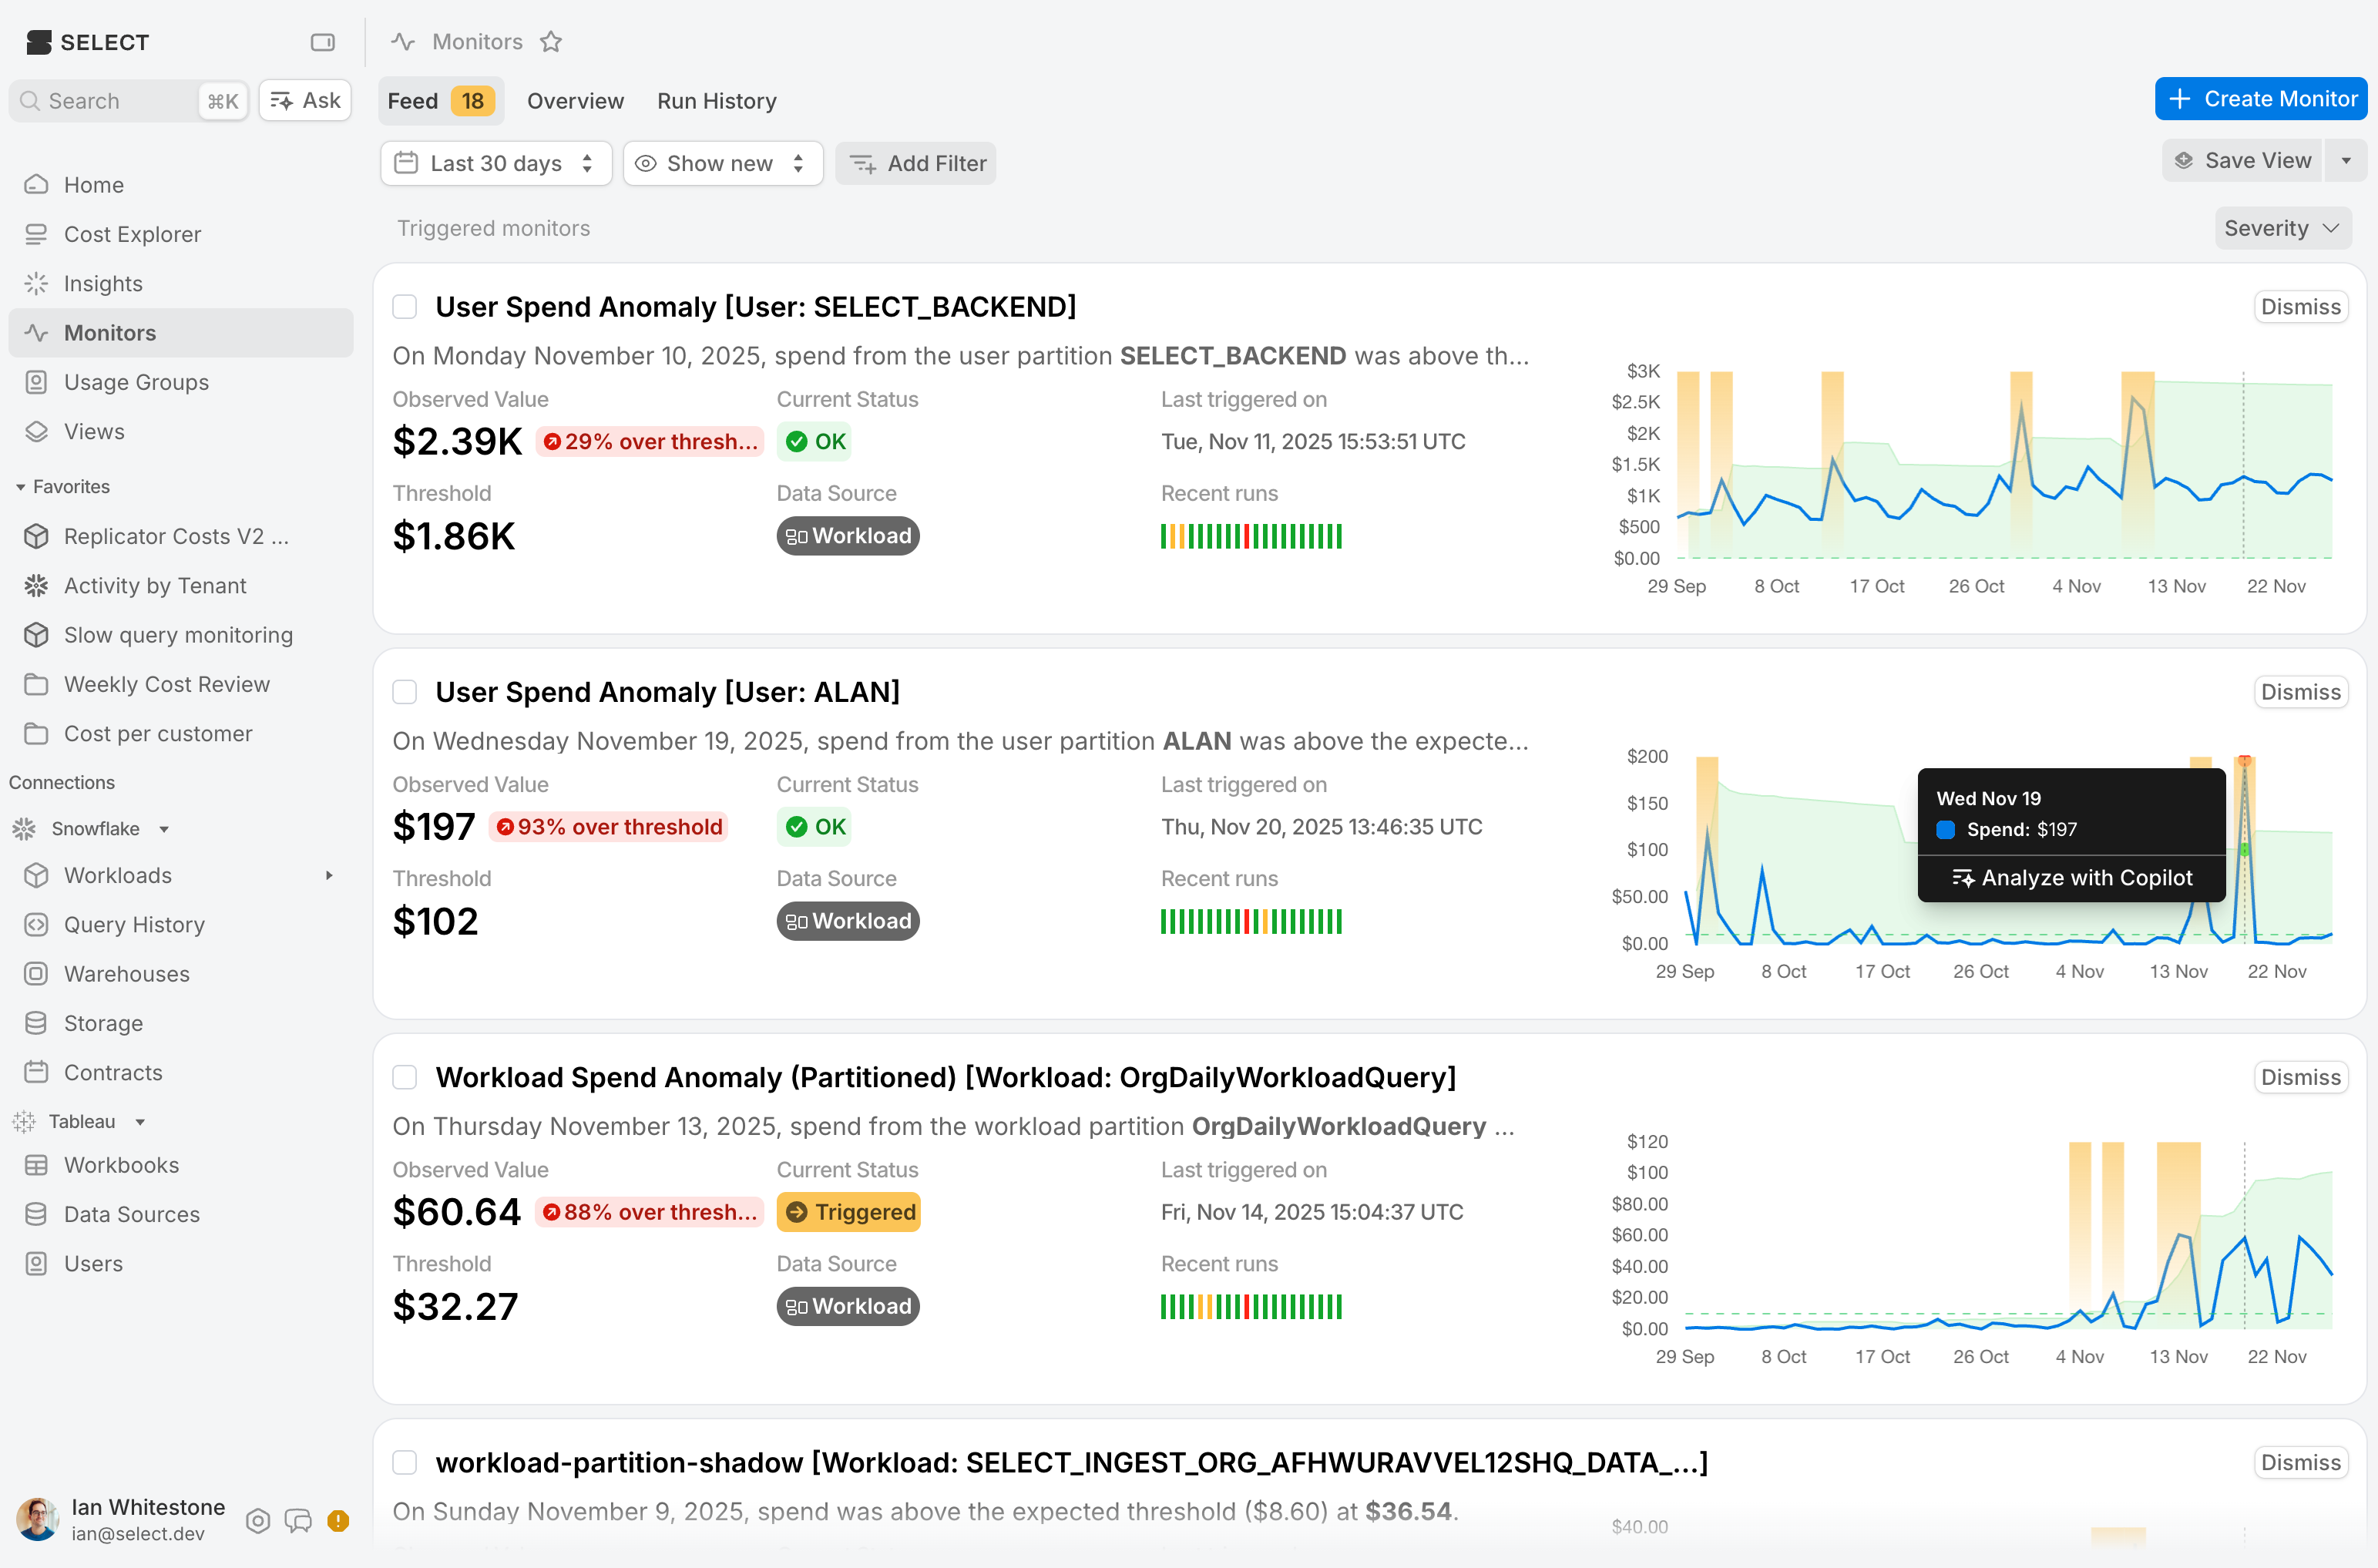Dismiss the User ALAN anomaly

pyautogui.click(x=2300, y=692)
